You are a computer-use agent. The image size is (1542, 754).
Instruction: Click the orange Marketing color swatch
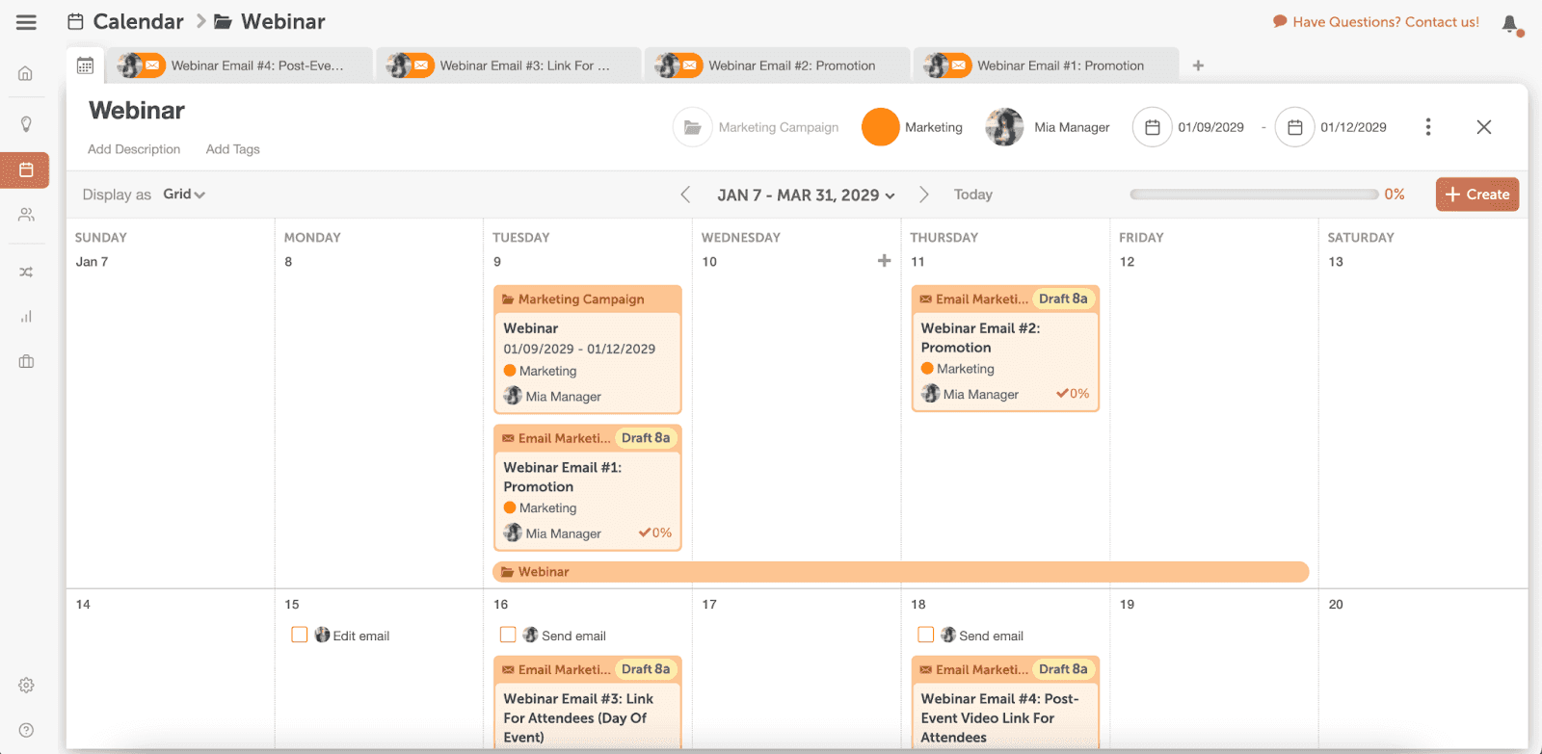pyautogui.click(x=880, y=127)
